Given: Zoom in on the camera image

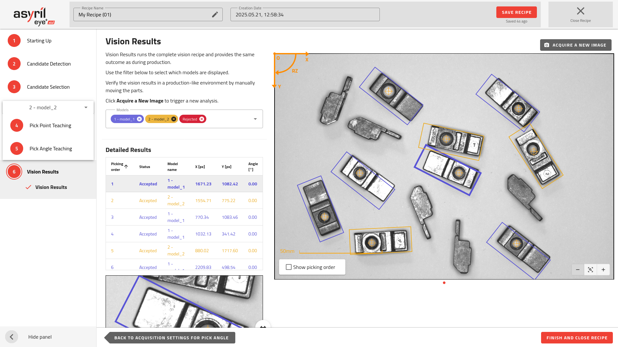Looking at the screenshot, I should [604, 270].
